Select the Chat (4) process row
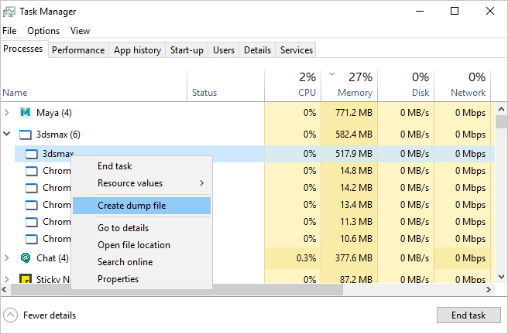 pyautogui.click(x=248, y=258)
